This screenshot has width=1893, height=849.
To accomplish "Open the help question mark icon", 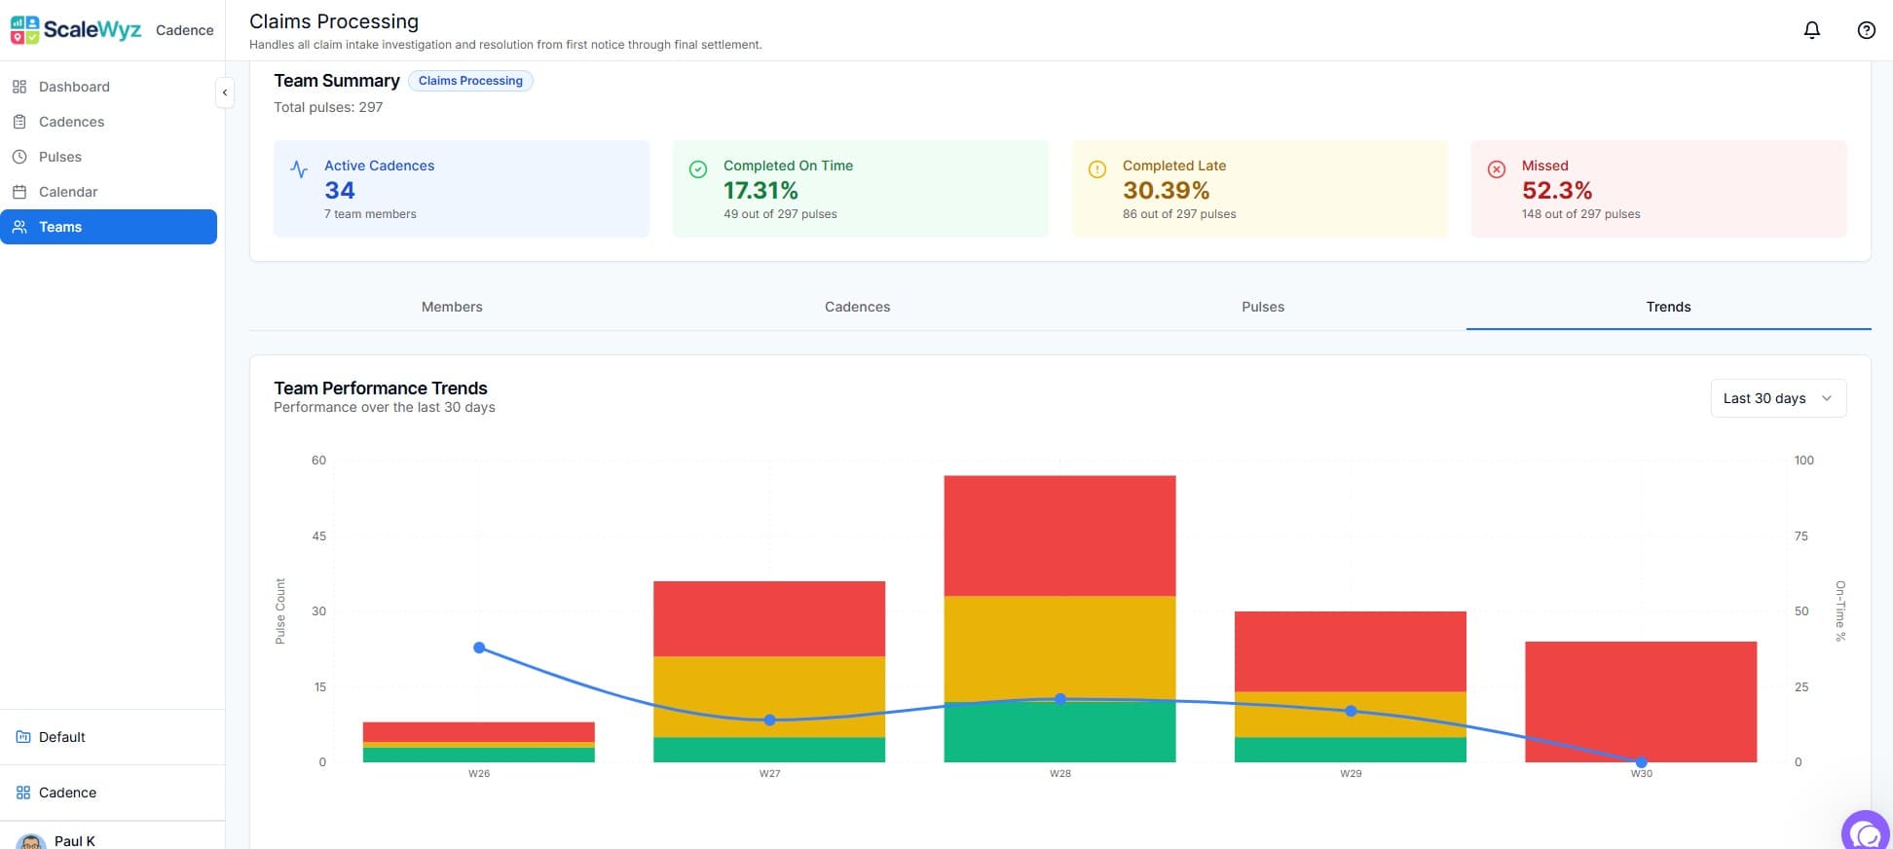I will click(x=1866, y=30).
